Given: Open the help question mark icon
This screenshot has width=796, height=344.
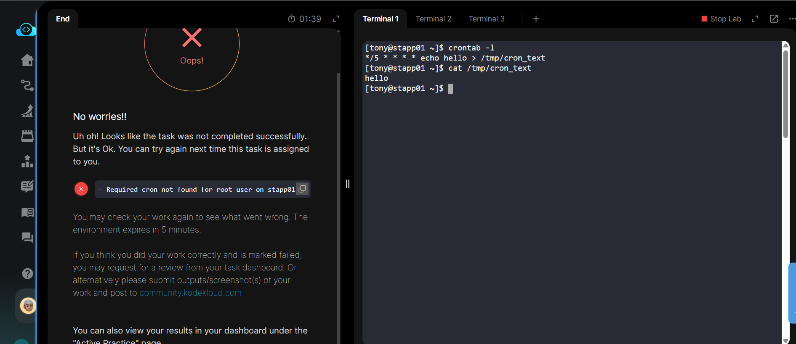Looking at the screenshot, I should (27, 274).
